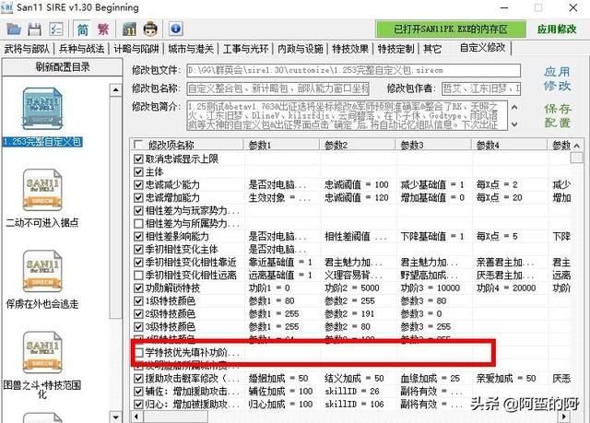Image resolution: width=590 pixels, height=423 pixels.
Task: Toggle the 援助攻击概率修改 checkbox
Action: pyautogui.click(x=138, y=378)
